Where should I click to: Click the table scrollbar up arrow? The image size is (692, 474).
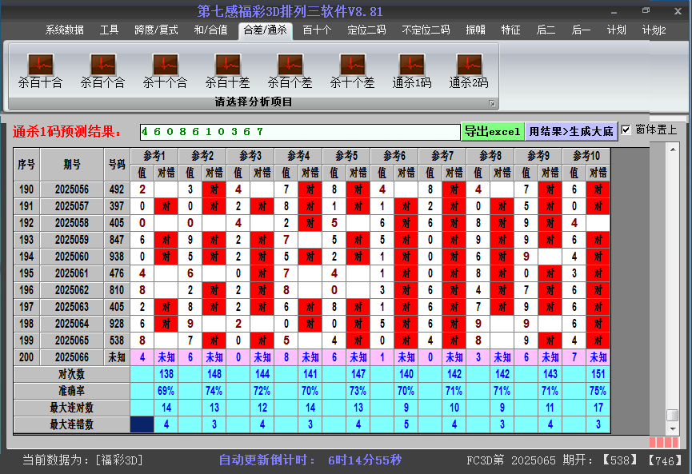click(673, 149)
